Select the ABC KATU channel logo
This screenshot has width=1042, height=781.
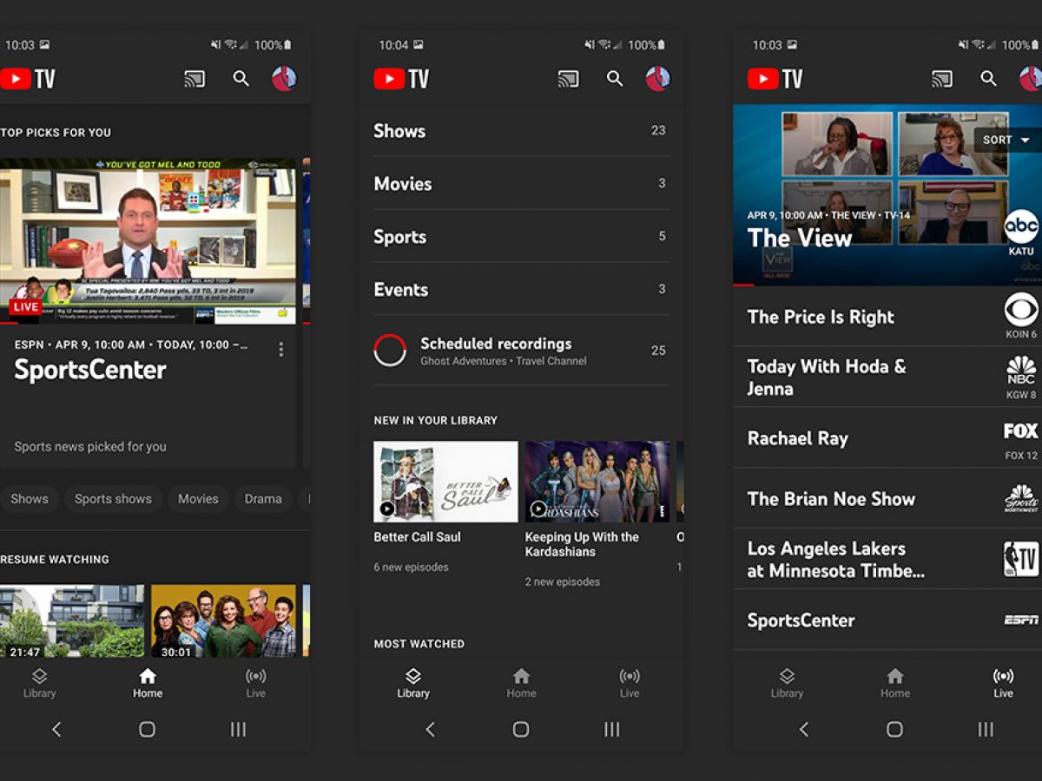pos(1021,231)
